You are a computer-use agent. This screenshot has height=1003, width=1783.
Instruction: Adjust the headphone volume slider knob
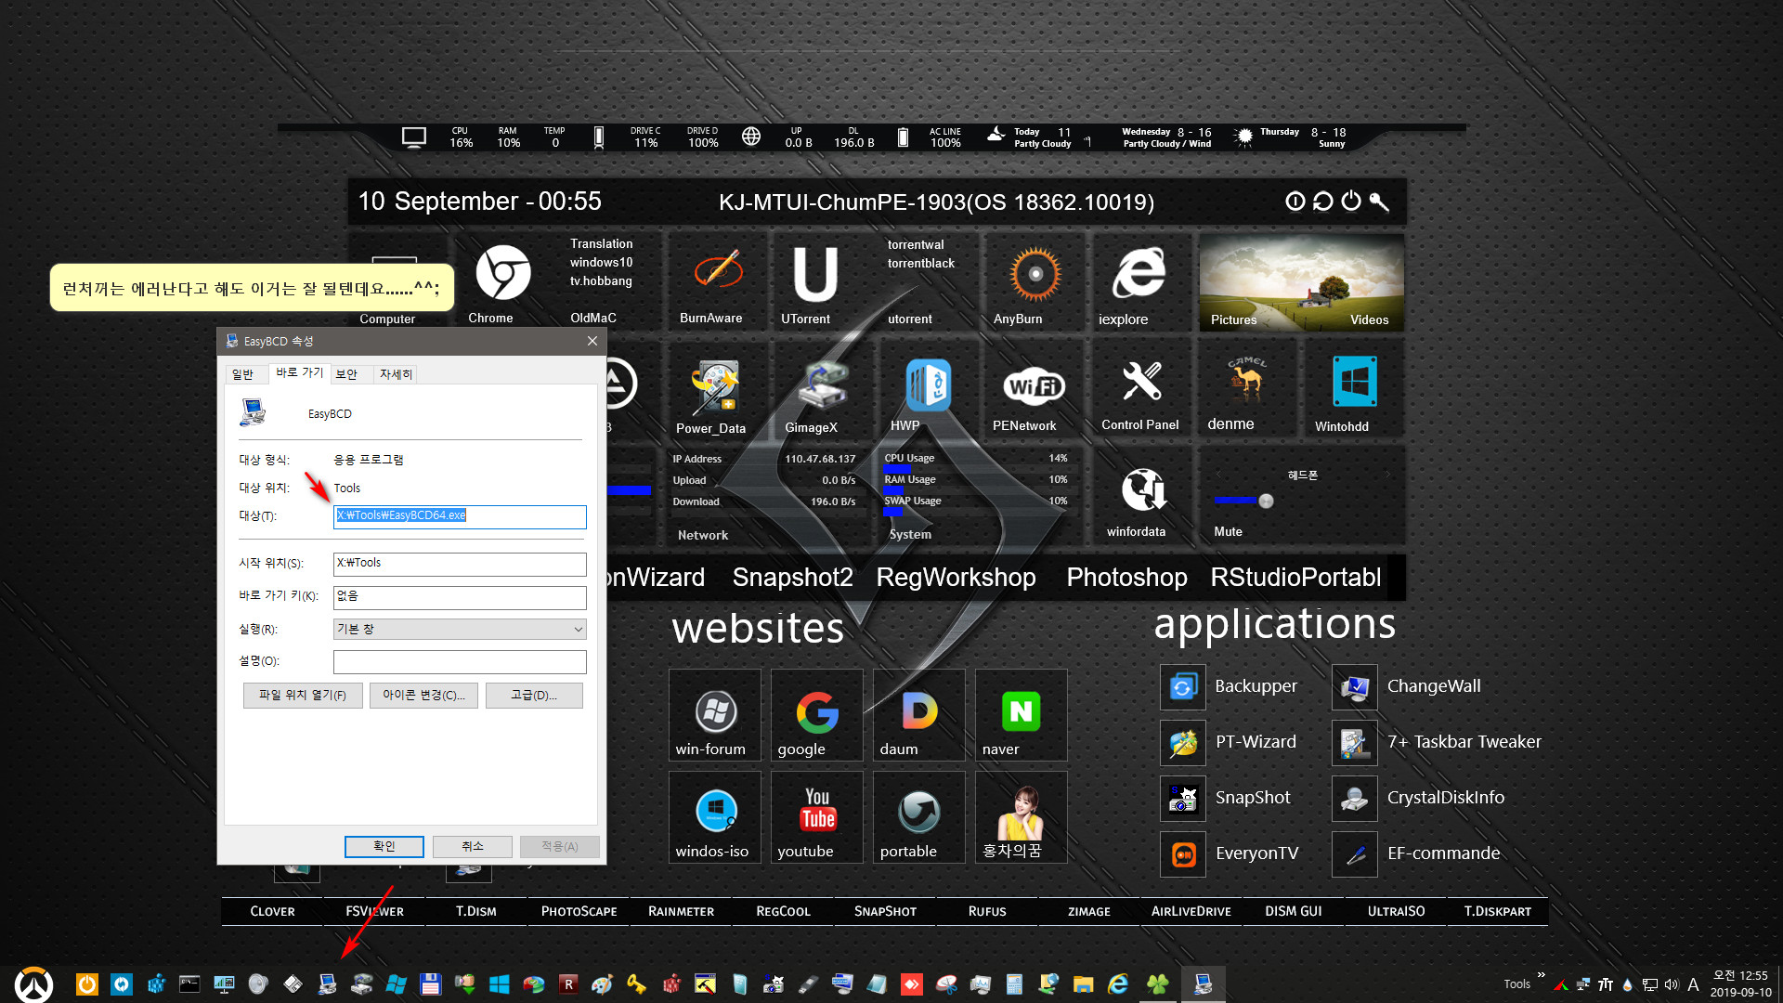coord(1266,501)
